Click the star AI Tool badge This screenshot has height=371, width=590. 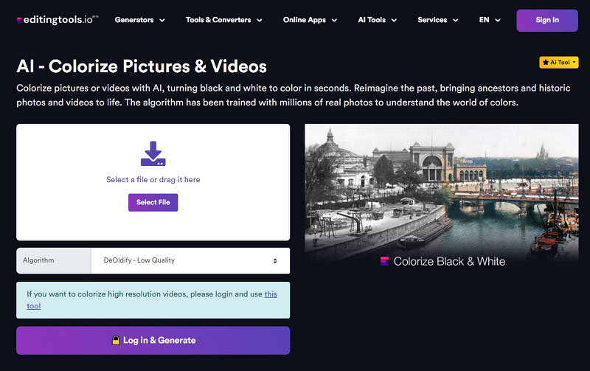click(x=559, y=63)
